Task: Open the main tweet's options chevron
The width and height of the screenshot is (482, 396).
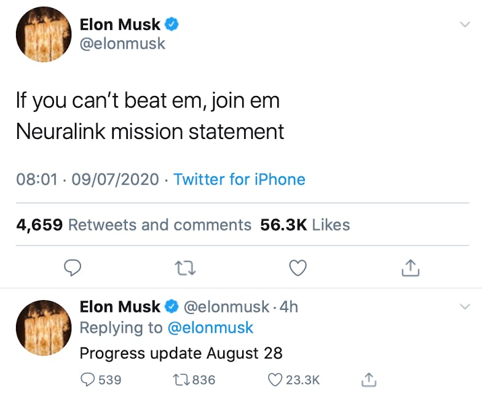Action: [465, 24]
